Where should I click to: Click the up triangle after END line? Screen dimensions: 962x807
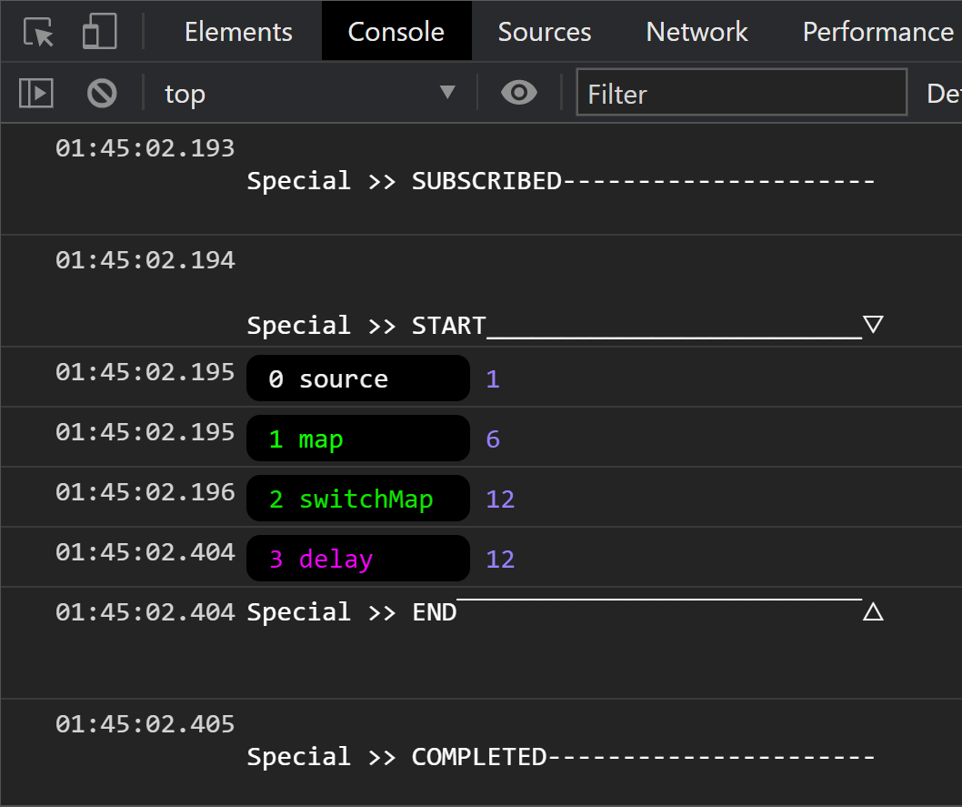pyautogui.click(x=873, y=612)
